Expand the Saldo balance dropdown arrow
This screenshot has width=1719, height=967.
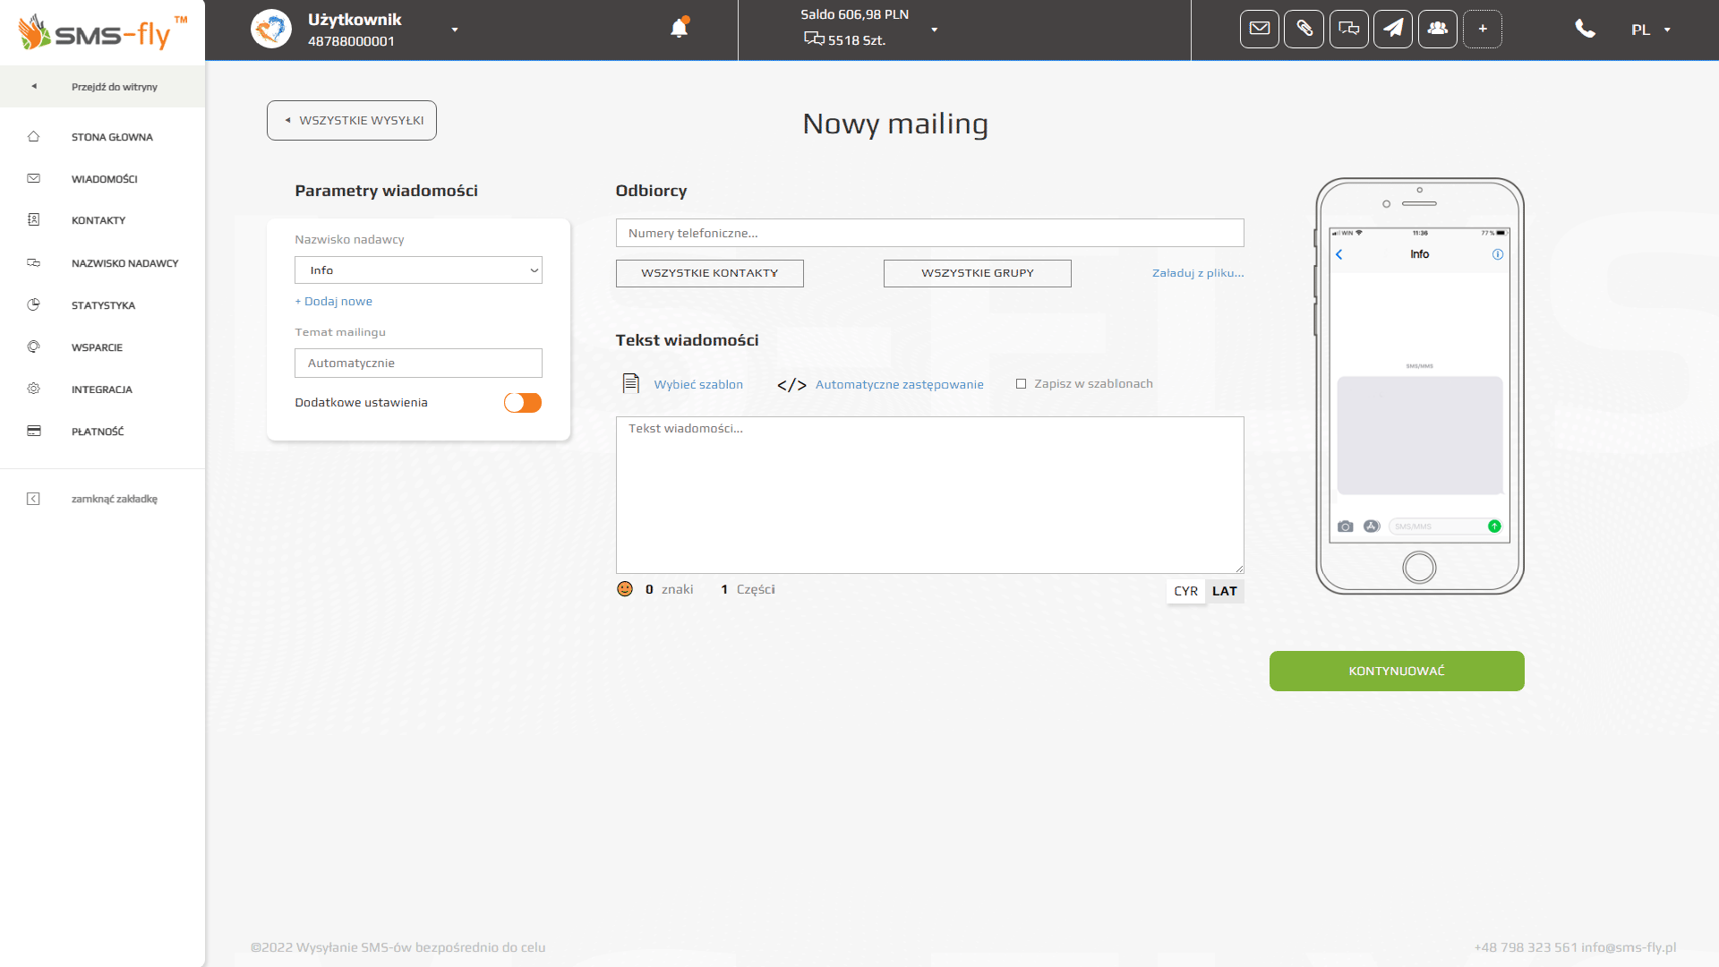(935, 30)
